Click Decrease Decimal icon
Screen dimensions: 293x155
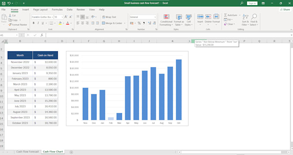pos(154,23)
